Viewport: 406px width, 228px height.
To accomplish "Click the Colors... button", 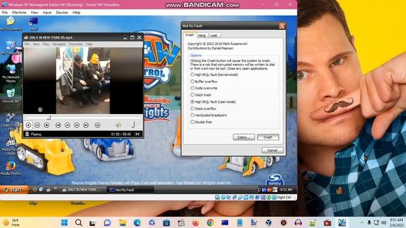I will pyautogui.click(x=244, y=137).
